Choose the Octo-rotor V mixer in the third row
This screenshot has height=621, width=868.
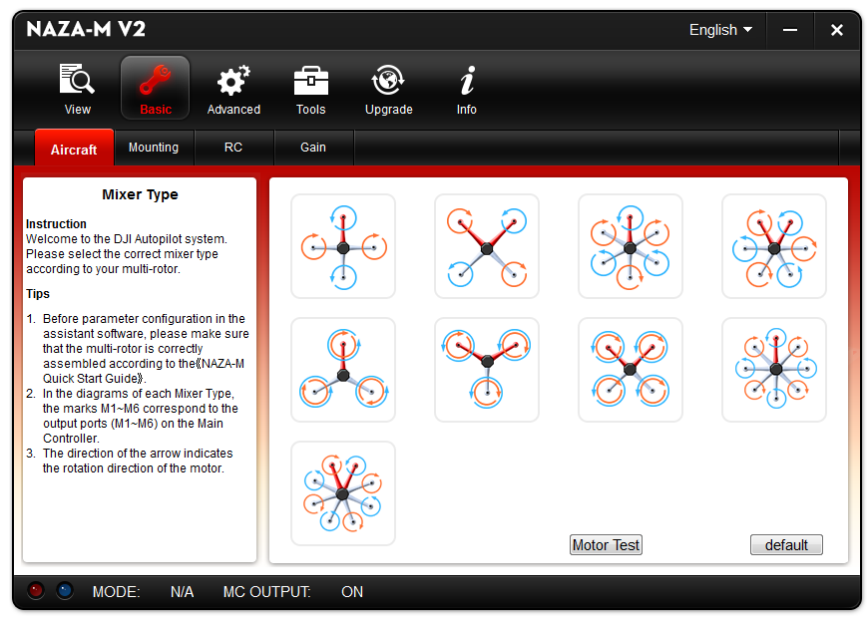[343, 493]
